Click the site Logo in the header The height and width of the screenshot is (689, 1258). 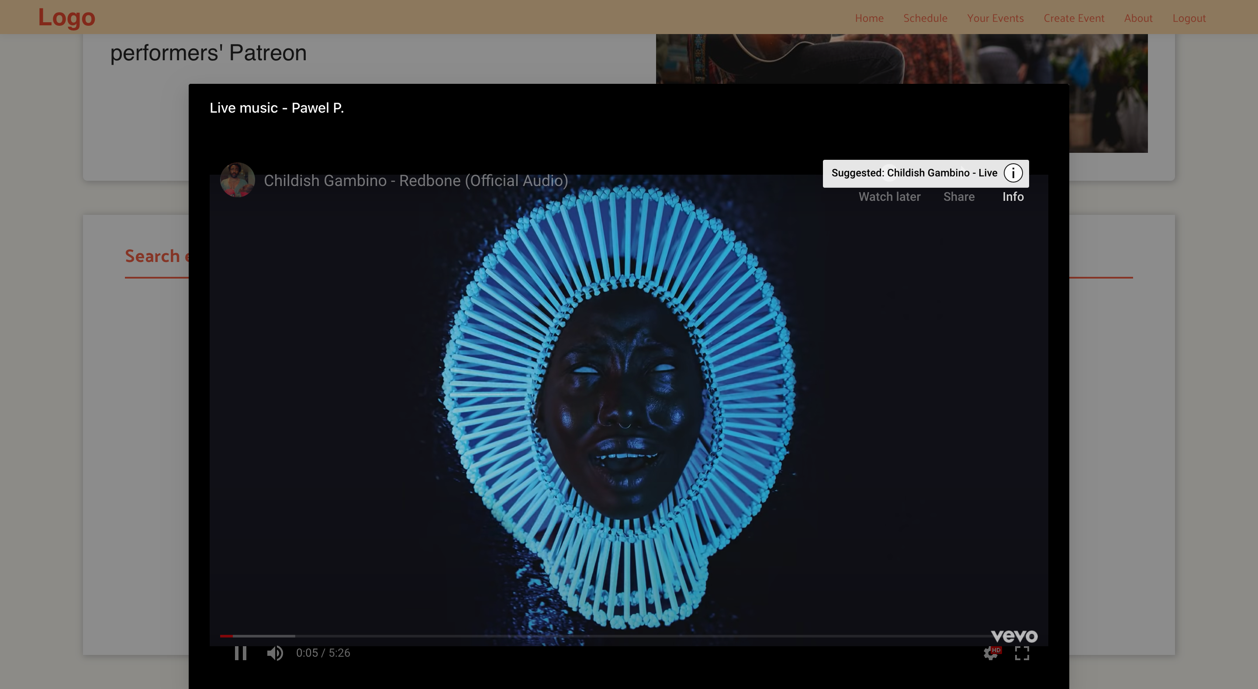[66, 17]
